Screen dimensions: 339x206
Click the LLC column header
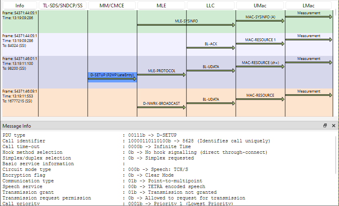pos(210,5)
